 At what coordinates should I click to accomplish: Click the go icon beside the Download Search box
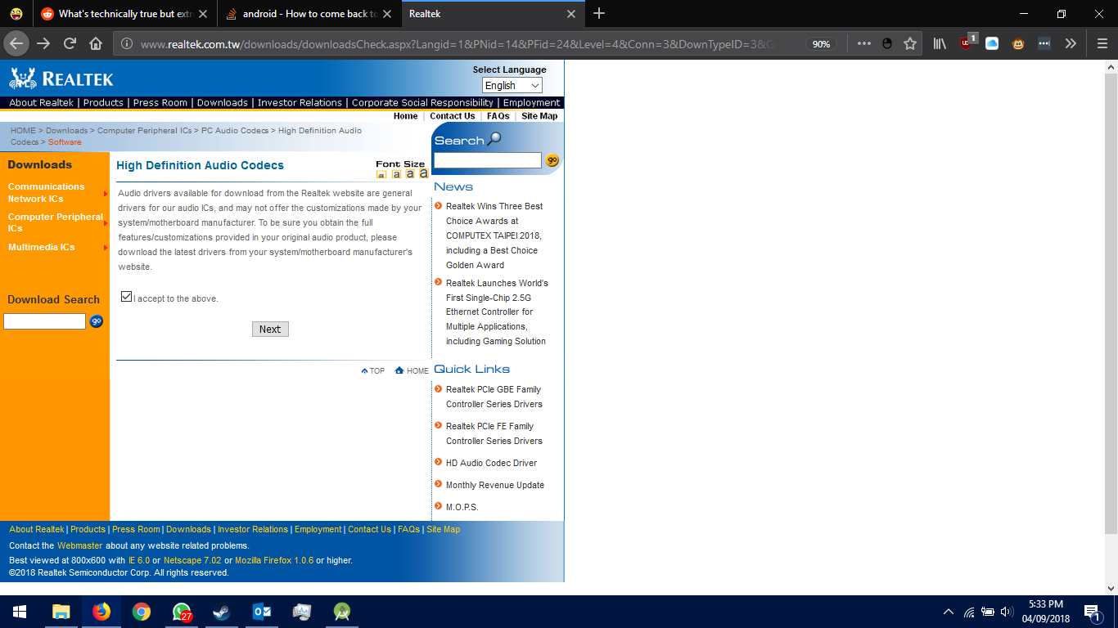[x=96, y=321]
